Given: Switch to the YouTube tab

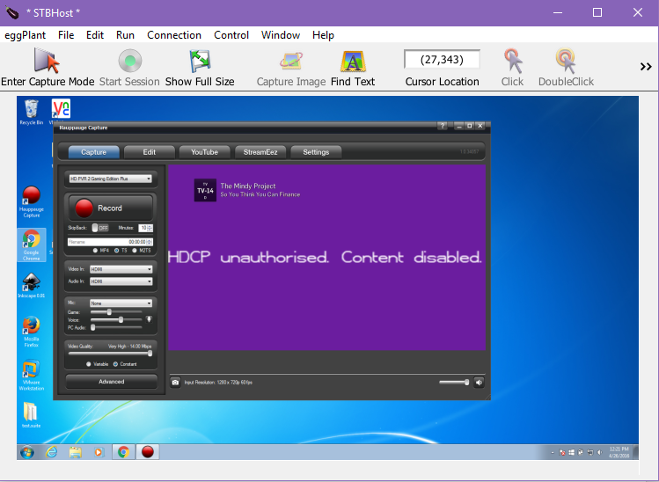Looking at the screenshot, I should coord(205,152).
